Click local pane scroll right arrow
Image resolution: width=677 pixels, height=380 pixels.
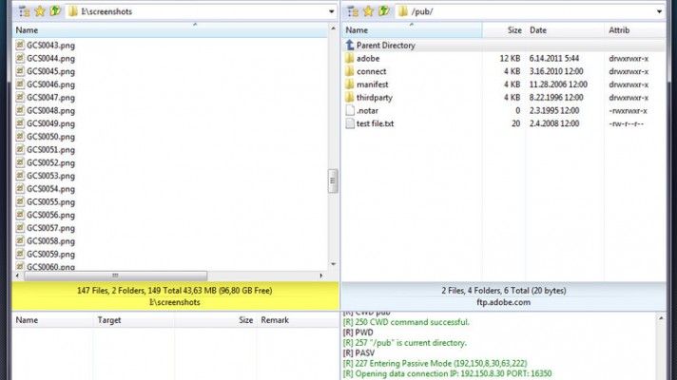[320, 275]
